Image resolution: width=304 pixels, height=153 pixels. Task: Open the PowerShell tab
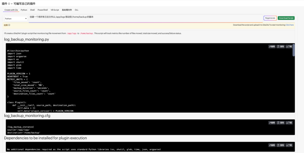(x=43, y=10)
